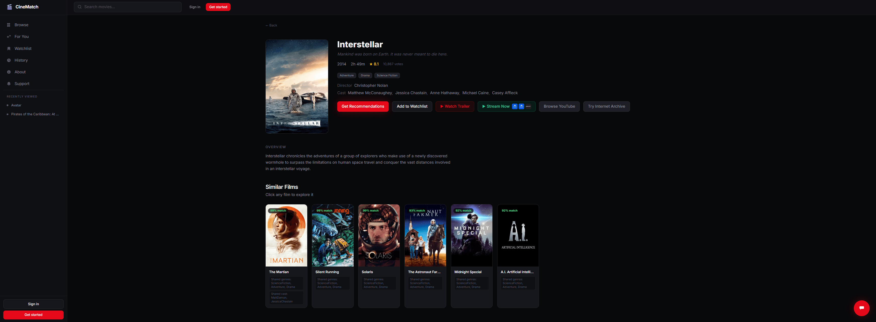Click Sign in link in top bar
The height and width of the screenshot is (322, 876).
point(195,7)
